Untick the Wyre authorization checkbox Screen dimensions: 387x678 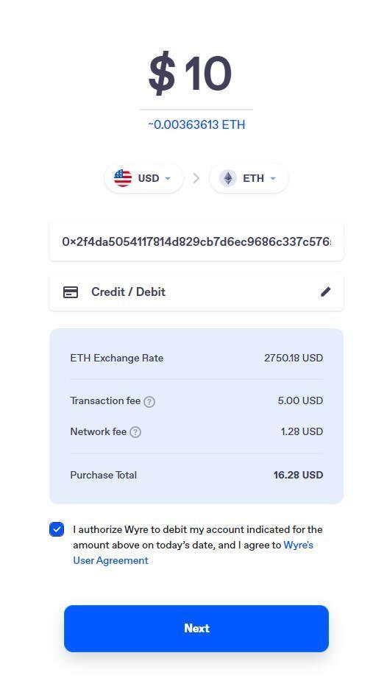[x=57, y=529]
